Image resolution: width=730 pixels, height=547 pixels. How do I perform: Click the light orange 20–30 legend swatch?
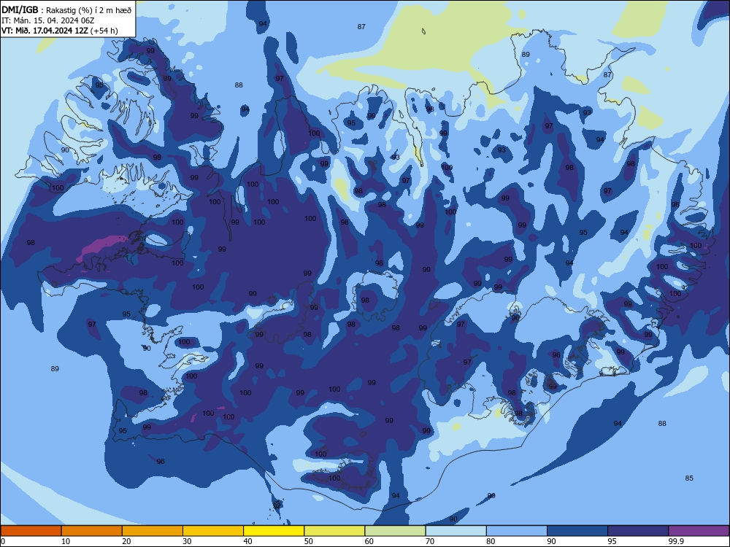[x=153, y=531]
